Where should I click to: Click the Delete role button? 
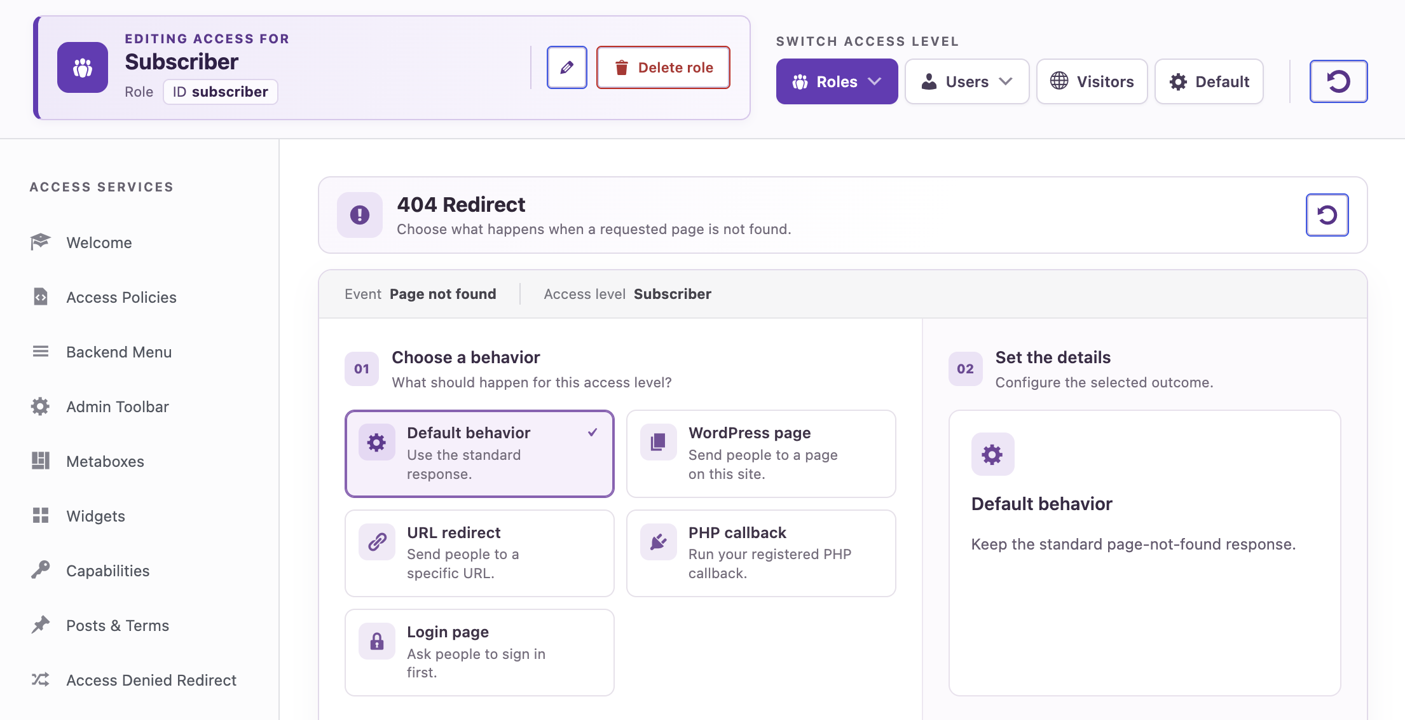(x=663, y=67)
